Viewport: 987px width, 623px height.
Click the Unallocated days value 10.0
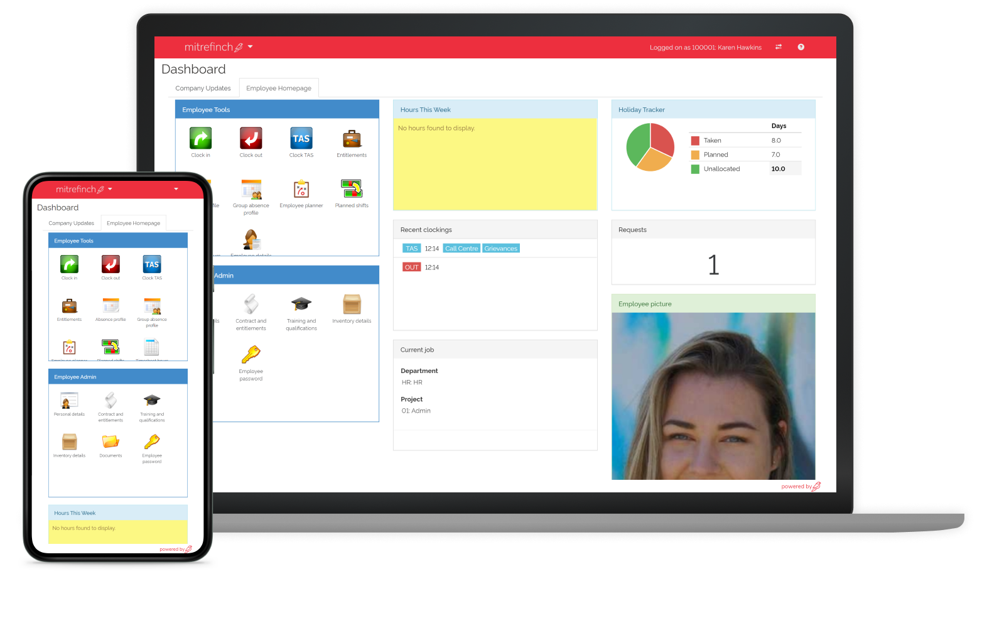[778, 169]
